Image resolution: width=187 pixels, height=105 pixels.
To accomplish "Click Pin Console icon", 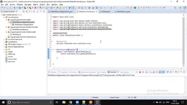I will [x=167, y=72].
